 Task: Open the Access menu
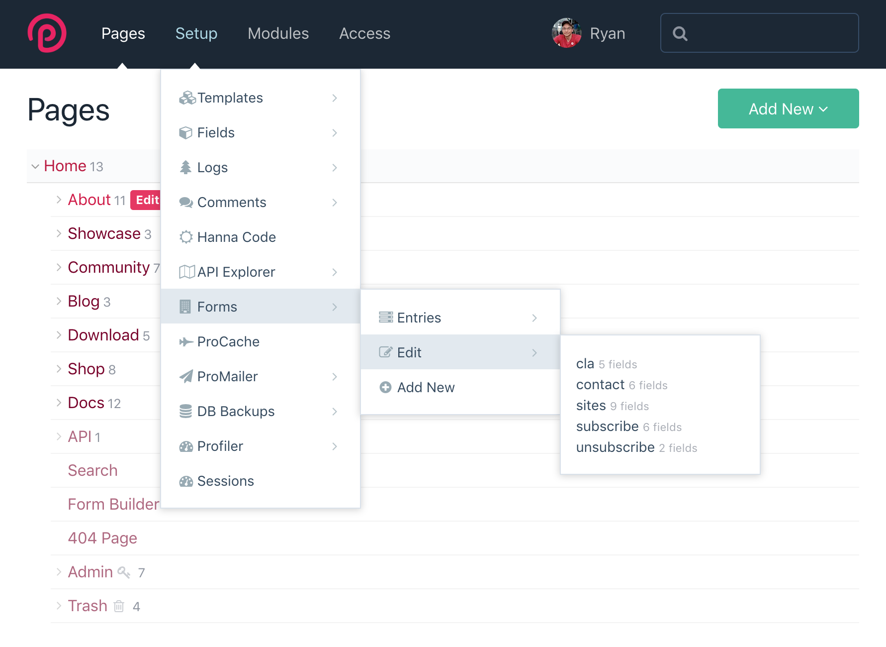[365, 33]
